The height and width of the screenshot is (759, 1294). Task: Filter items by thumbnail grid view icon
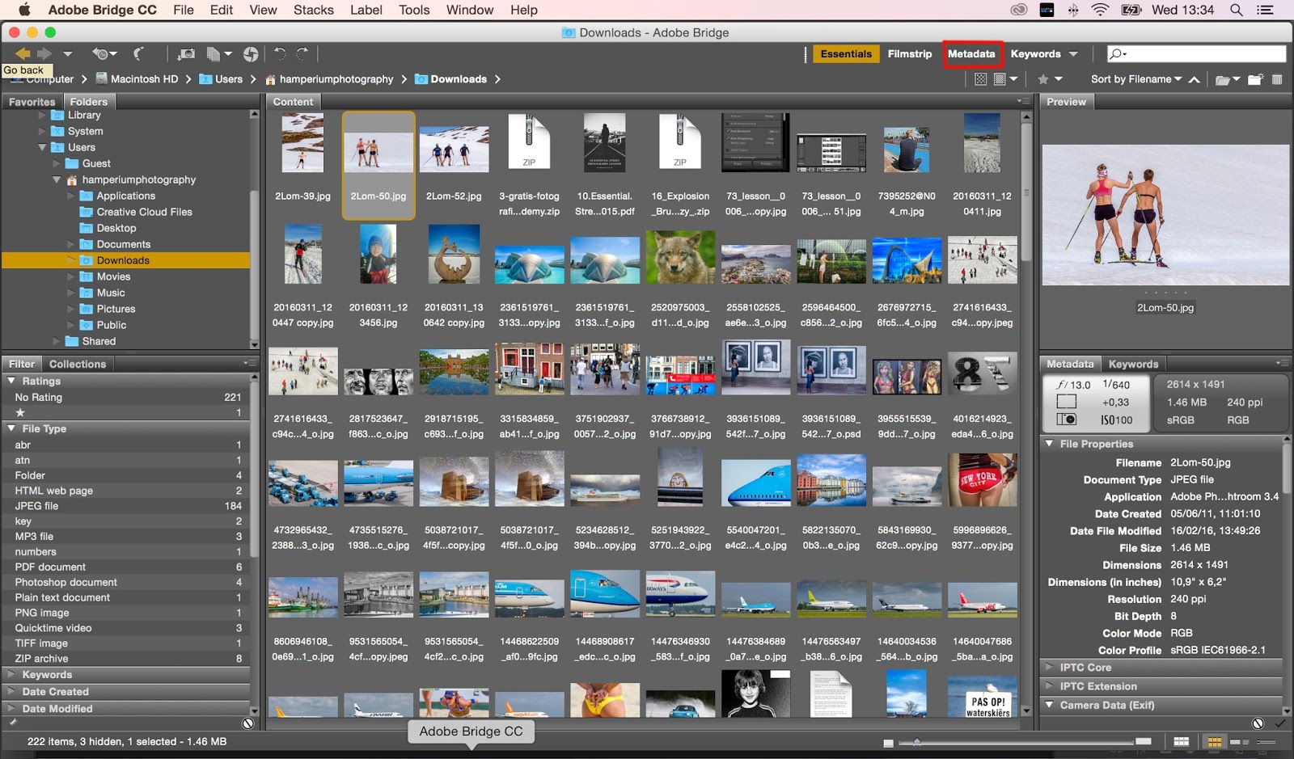(x=980, y=79)
